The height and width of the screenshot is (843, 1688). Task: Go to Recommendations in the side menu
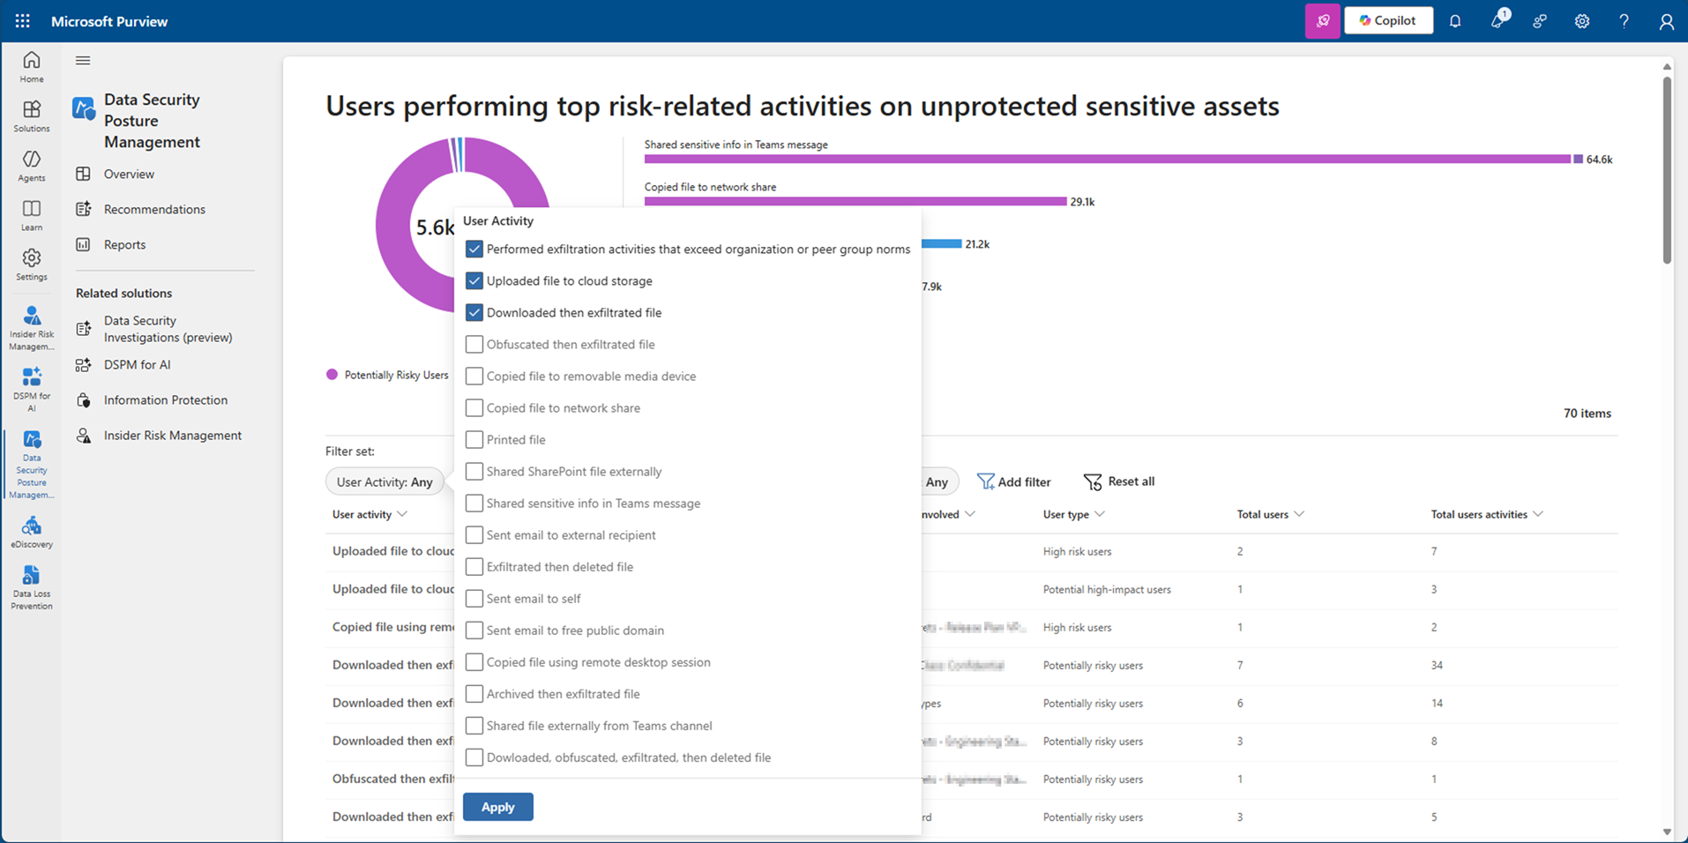(x=154, y=209)
